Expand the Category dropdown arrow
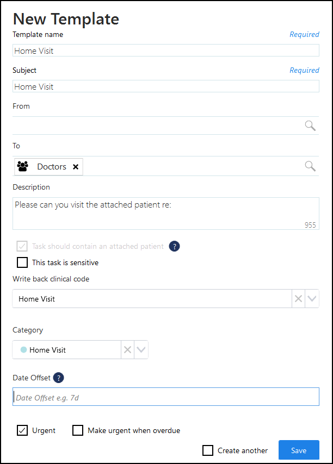The height and width of the screenshot is (464, 333). point(141,350)
